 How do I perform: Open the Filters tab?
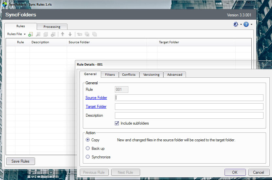click(x=110, y=74)
